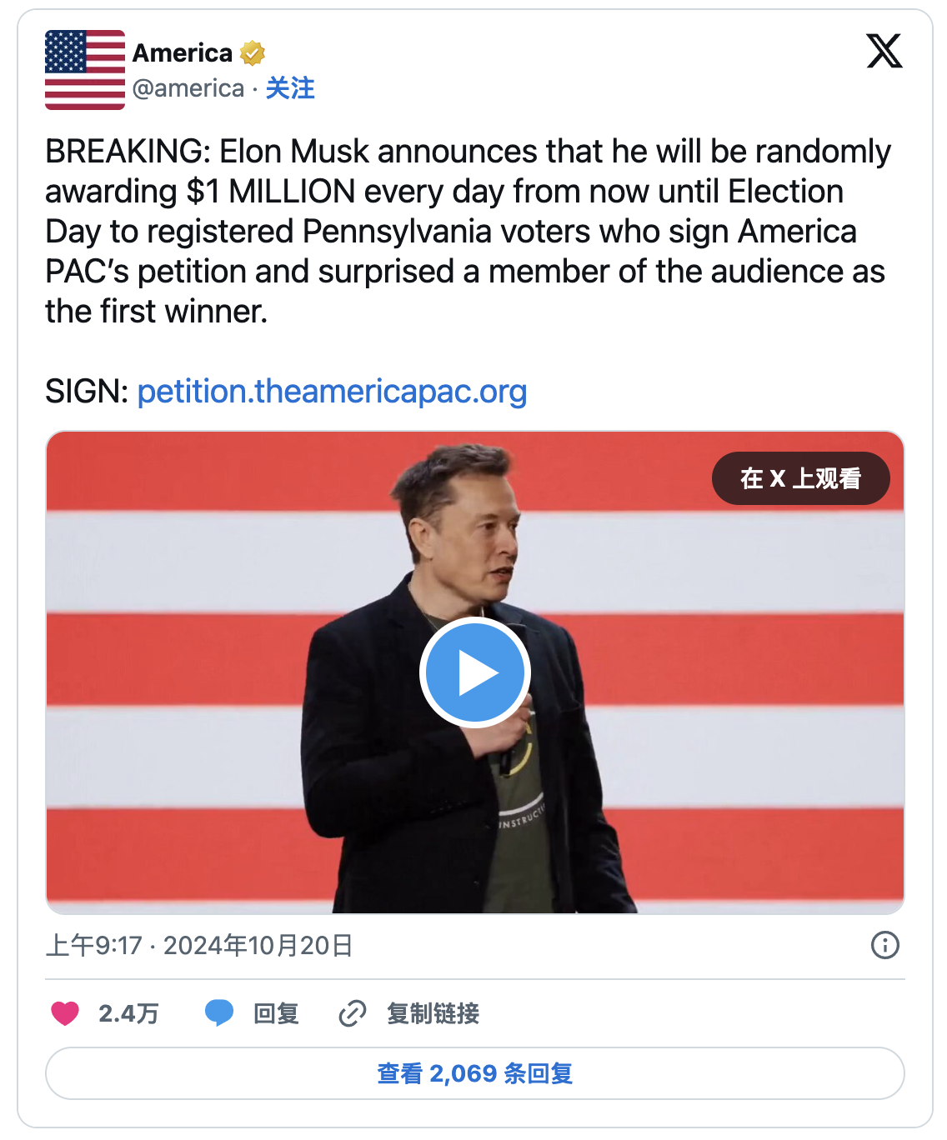Click the pink heart like icon
This screenshot has width=947, height=1140.
65,1013
